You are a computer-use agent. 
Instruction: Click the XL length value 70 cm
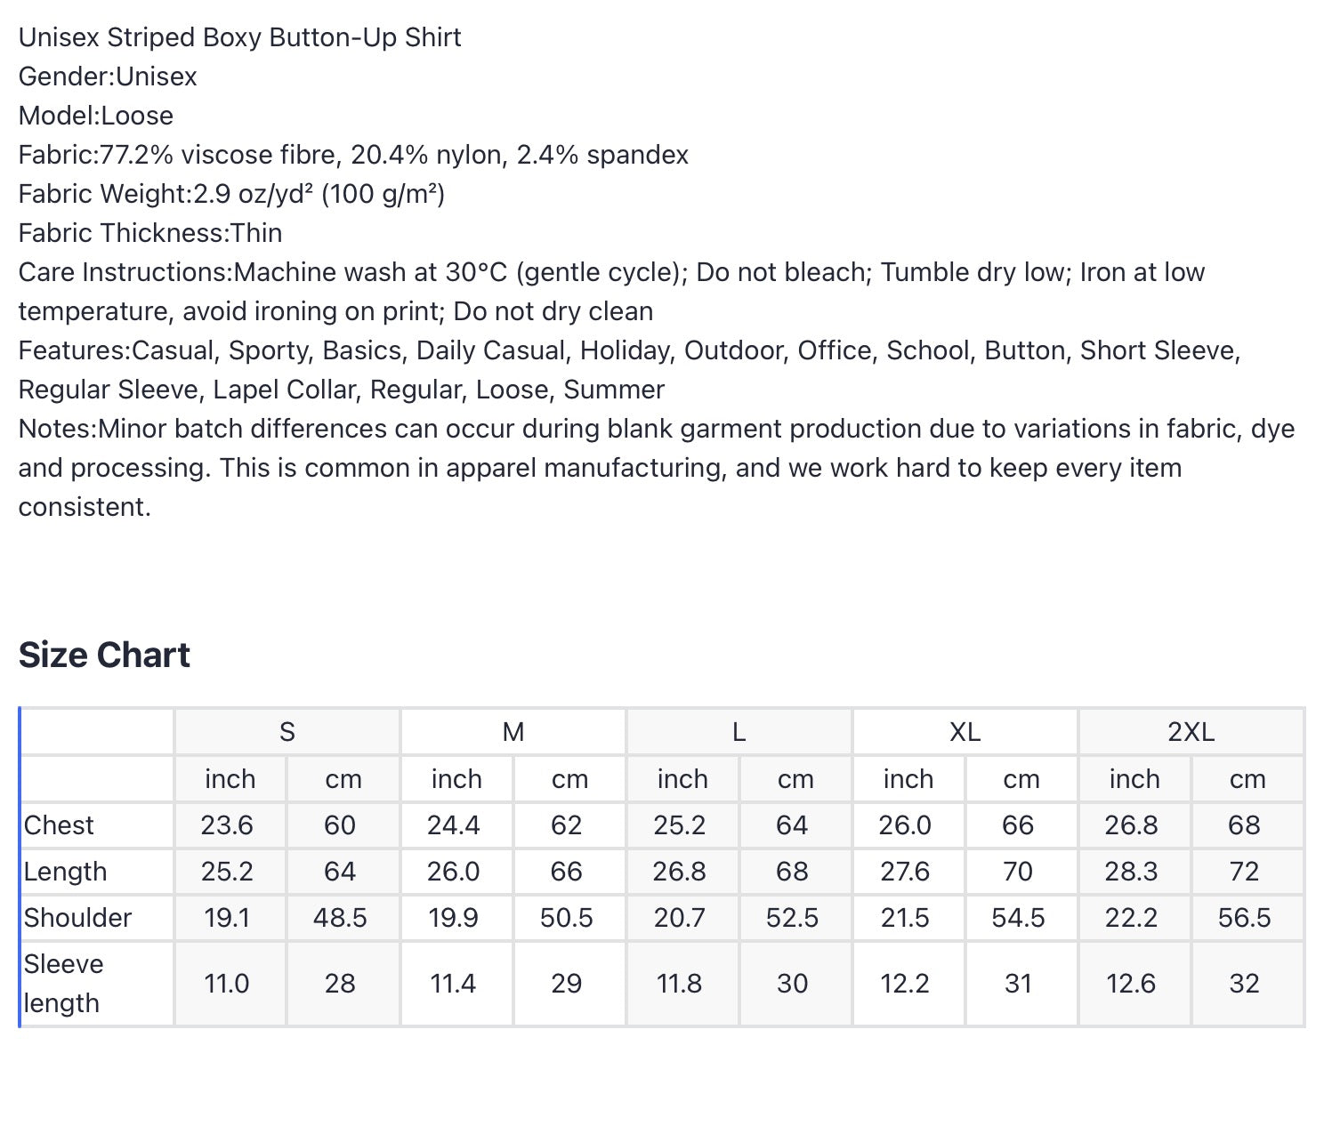[1018, 872]
